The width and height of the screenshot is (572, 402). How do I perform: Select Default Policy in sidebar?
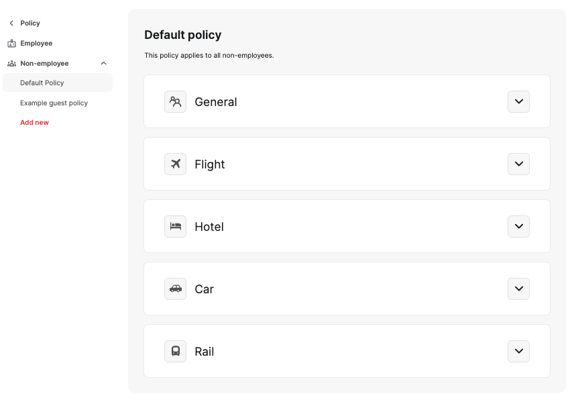[x=42, y=83]
